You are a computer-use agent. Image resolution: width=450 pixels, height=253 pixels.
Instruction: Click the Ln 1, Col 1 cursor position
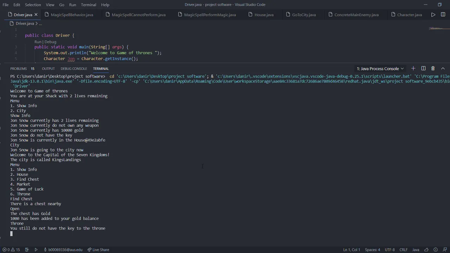coord(352,250)
